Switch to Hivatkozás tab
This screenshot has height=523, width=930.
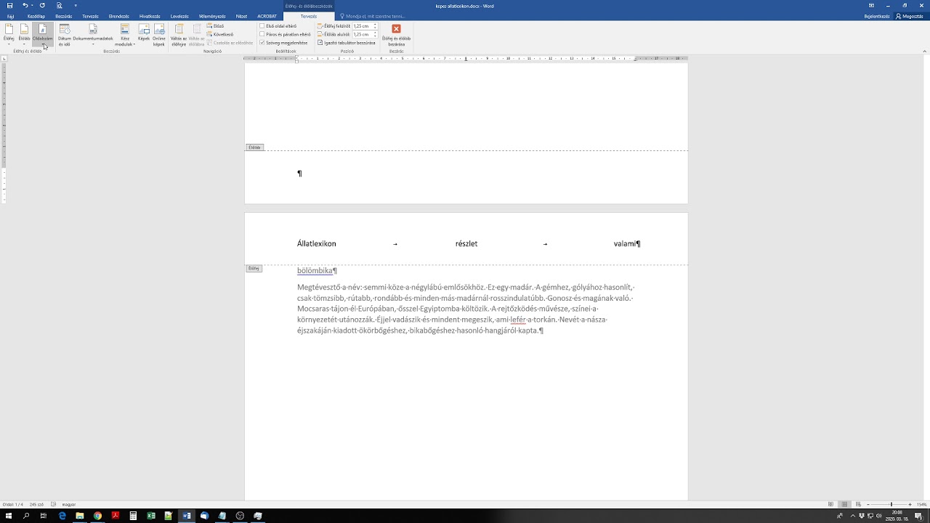tap(150, 16)
